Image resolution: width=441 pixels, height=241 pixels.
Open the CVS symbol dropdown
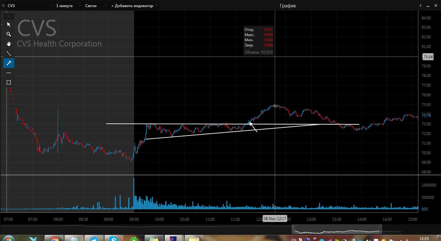(x=51, y=6)
